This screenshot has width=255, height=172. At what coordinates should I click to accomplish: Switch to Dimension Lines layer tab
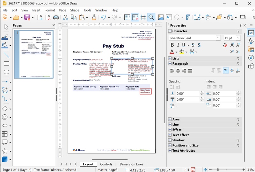click(x=131, y=164)
